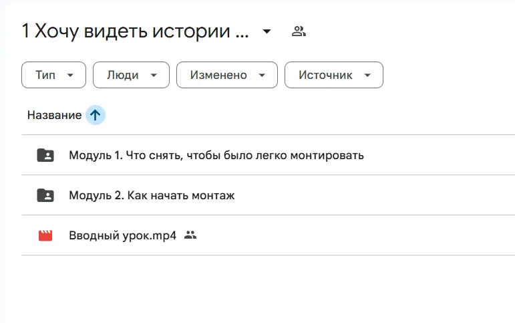
Task: Open the folder title dropdown arrow
Action: pyautogui.click(x=267, y=31)
